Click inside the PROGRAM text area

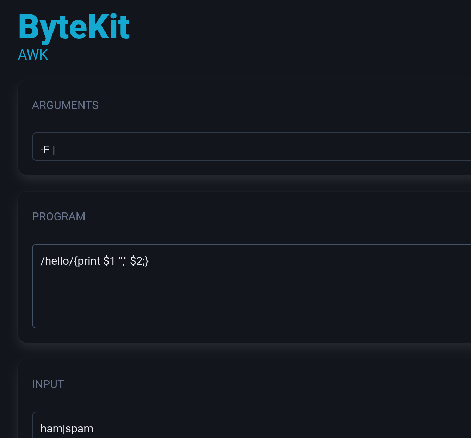(211, 285)
